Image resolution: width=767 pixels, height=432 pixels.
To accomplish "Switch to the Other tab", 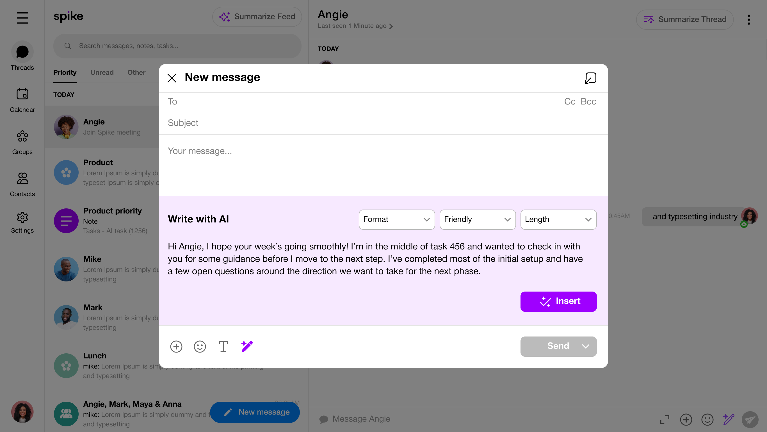I will [136, 72].
